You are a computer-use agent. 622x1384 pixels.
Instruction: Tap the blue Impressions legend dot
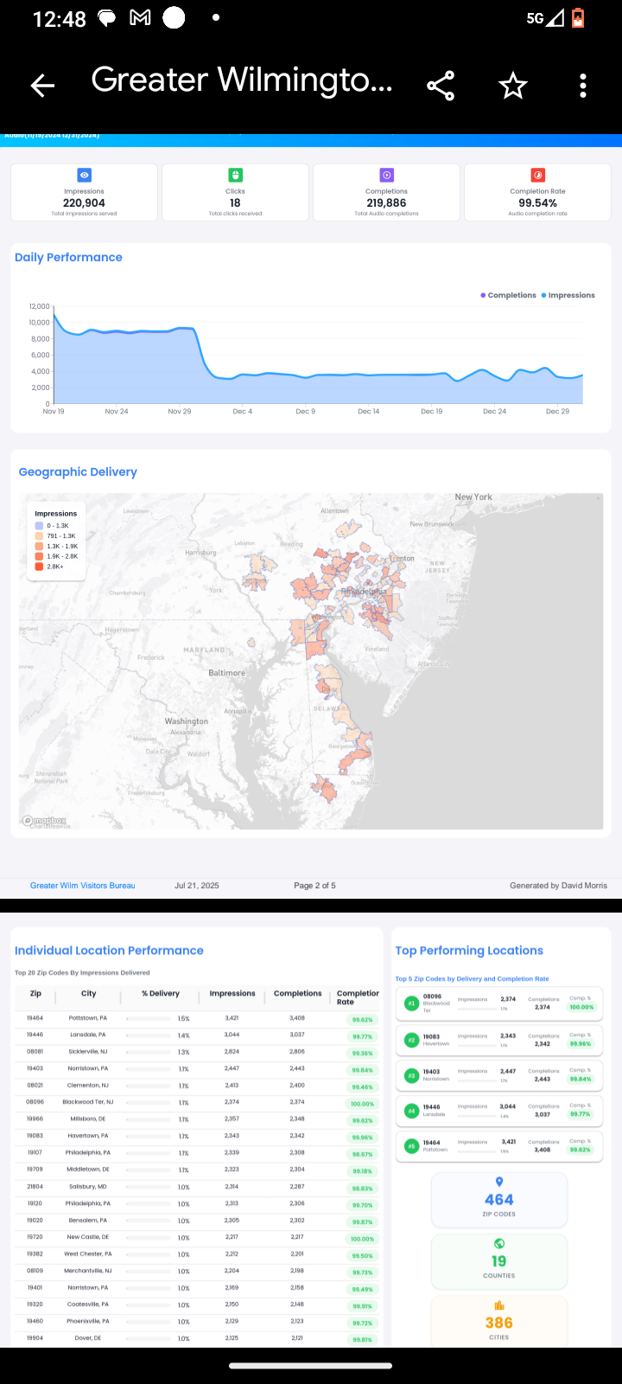tap(543, 295)
